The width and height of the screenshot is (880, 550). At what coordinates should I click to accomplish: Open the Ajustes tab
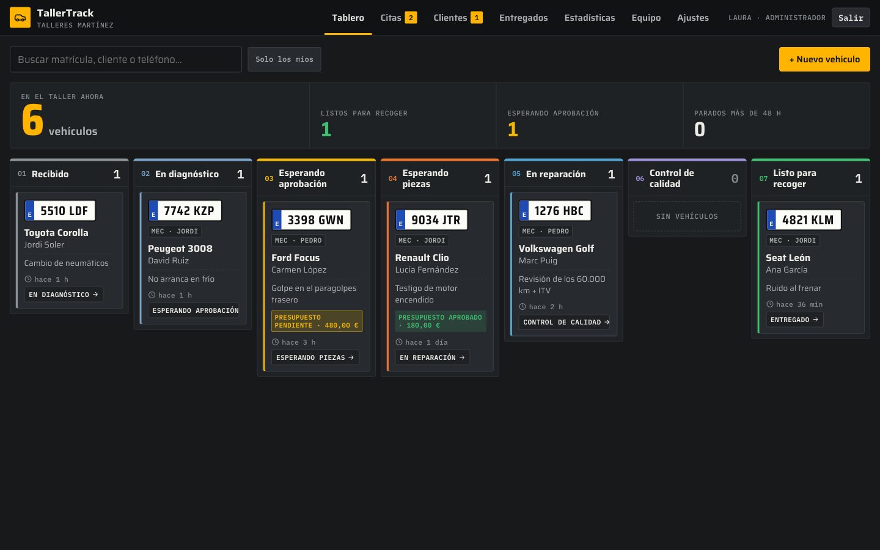pos(693,18)
